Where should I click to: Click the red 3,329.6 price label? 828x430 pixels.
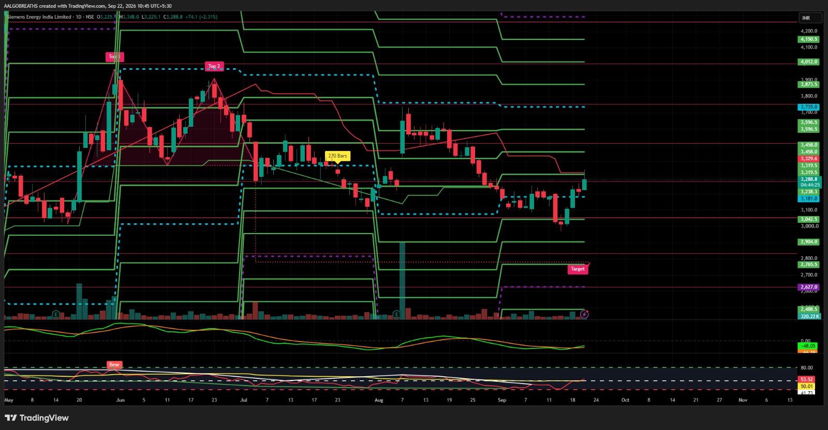809,159
